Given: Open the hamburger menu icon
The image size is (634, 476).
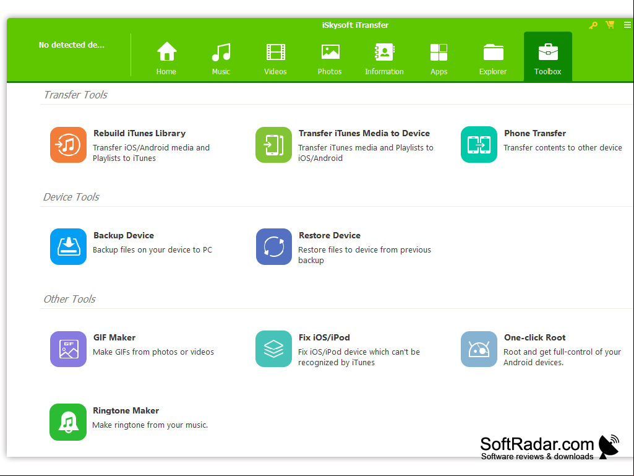Looking at the screenshot, I should [627, 25].
